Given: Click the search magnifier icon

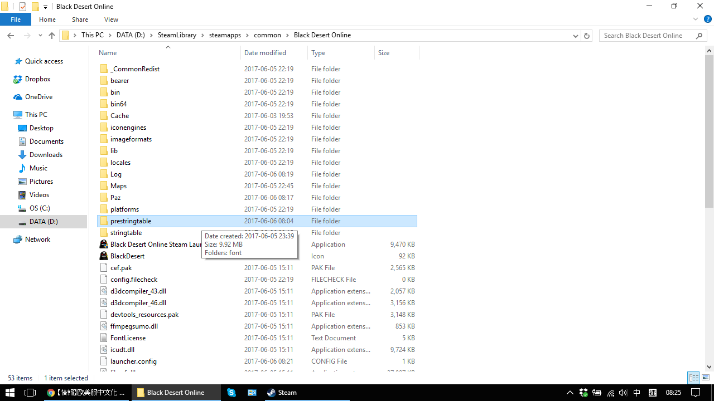Looking at the screenshot, I should [699, 35].
